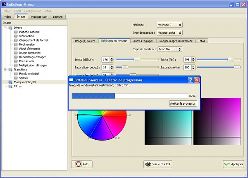Select Redimension in the tree
Viewport: 248px width, 178px height.
[x=27, y=44]
